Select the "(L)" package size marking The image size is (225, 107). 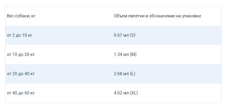(x=132, y=74)
